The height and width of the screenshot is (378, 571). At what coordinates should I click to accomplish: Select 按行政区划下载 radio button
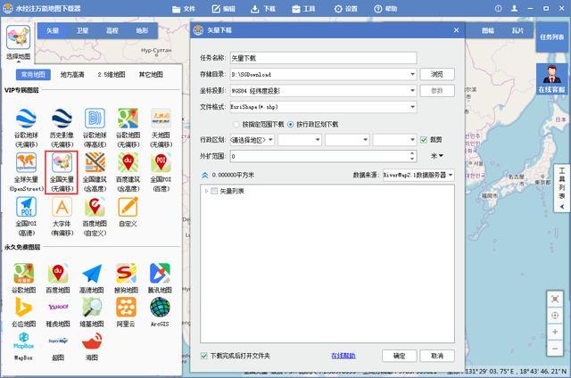coord(290,125)
